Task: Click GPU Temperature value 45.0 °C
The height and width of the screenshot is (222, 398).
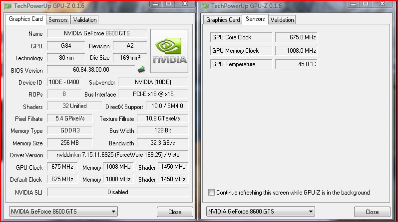Action: pyautogui.click(x=296, y=64)
